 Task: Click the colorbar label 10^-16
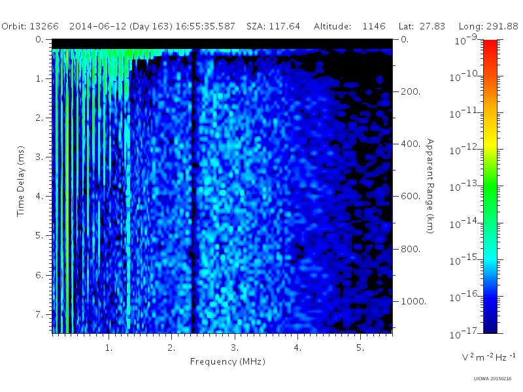[465, 297]
